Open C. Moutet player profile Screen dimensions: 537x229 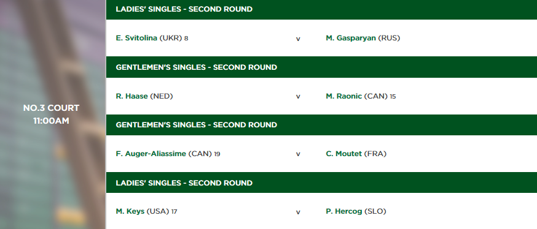point(343,154)
